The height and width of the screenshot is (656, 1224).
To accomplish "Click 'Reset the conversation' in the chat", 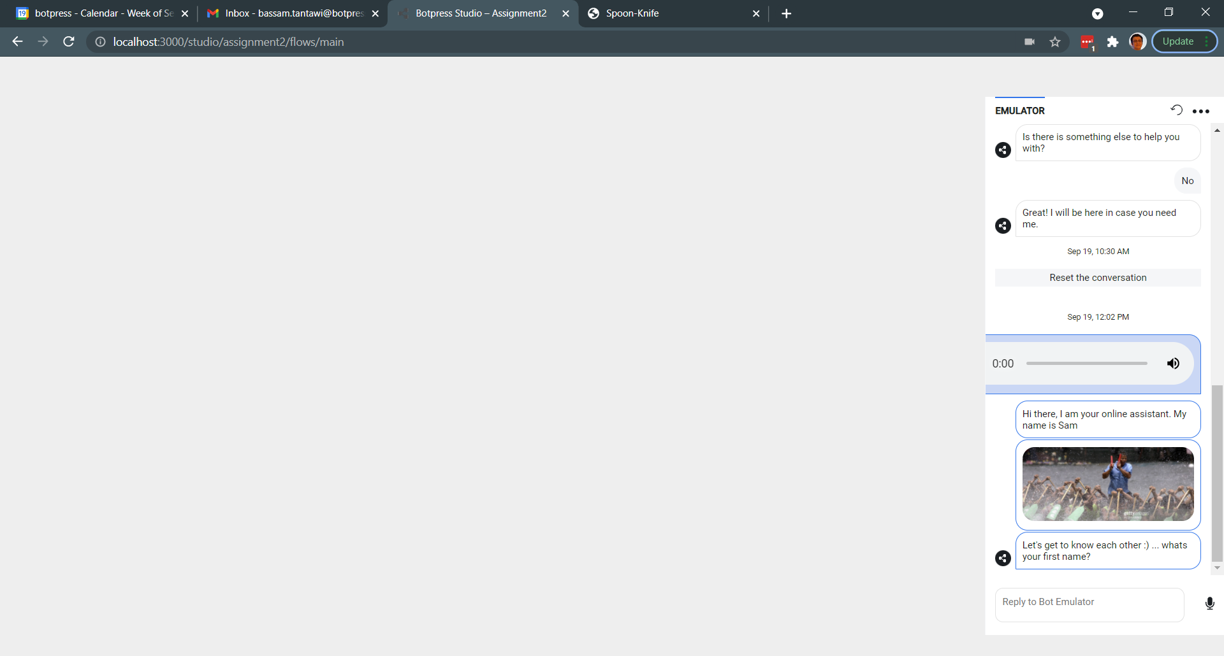I will pos(1098,277).
